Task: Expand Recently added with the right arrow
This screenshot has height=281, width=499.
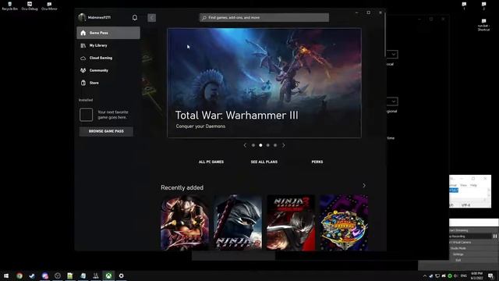Action: click(364, 186)
